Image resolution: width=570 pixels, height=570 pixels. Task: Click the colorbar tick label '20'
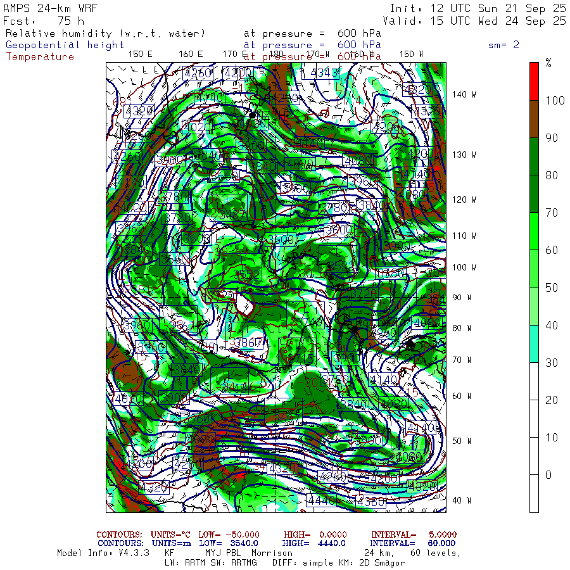[x=552, y=400]
